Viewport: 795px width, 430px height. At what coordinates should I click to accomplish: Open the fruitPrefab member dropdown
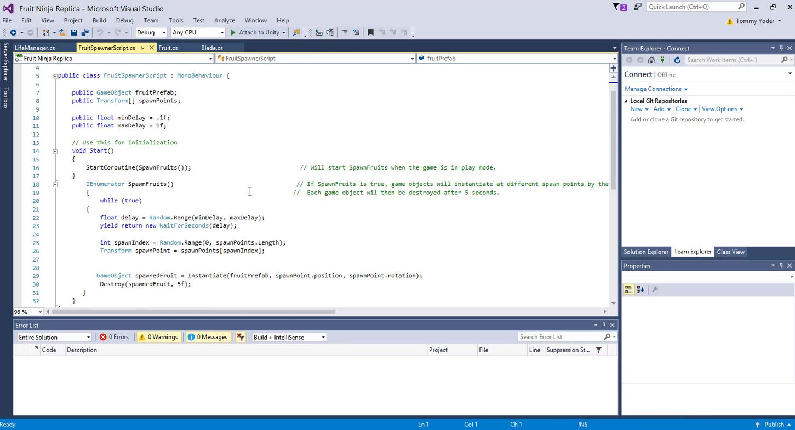tap(517, 59)
